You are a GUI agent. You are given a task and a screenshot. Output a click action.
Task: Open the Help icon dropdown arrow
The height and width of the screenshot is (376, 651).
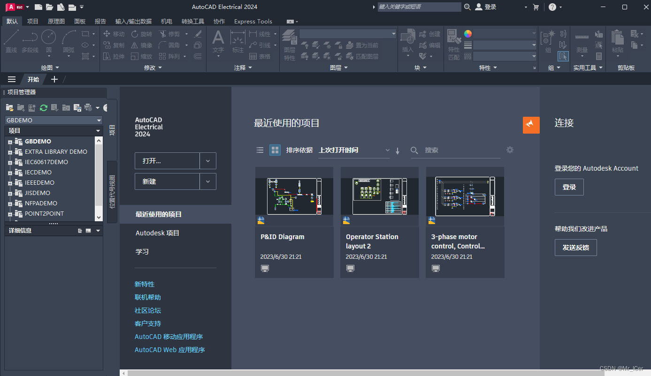[x=560, y=7]
